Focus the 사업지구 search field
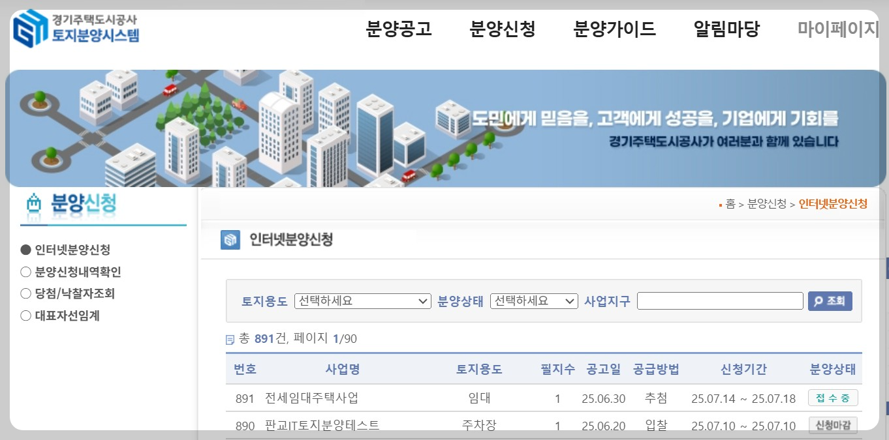 [x=720, y=301]
